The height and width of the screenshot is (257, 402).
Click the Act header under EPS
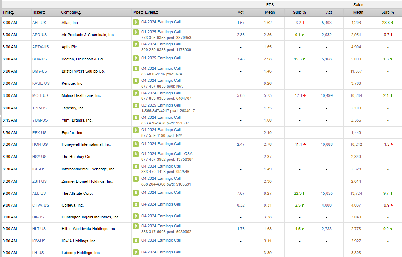coord(241,12)
